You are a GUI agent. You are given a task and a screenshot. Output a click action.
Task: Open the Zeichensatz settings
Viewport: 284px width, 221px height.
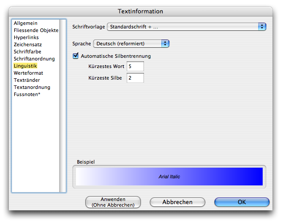coord(28,44)
